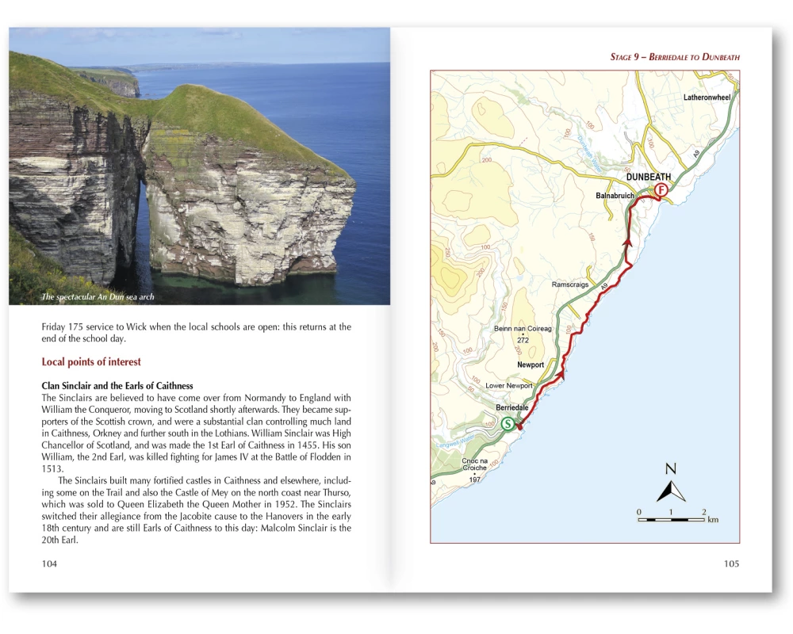
Task: Click the Balnabruich place name on map
Action: 615,195
